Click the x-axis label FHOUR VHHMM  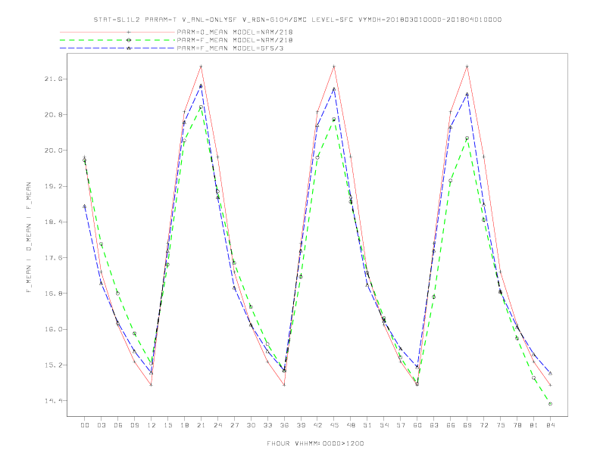[x=315, y=443]
